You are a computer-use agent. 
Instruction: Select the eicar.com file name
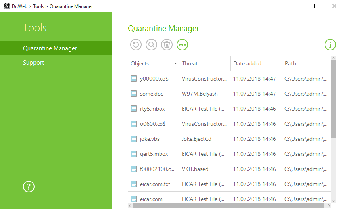pyautogui.click(x=151, y=199)
